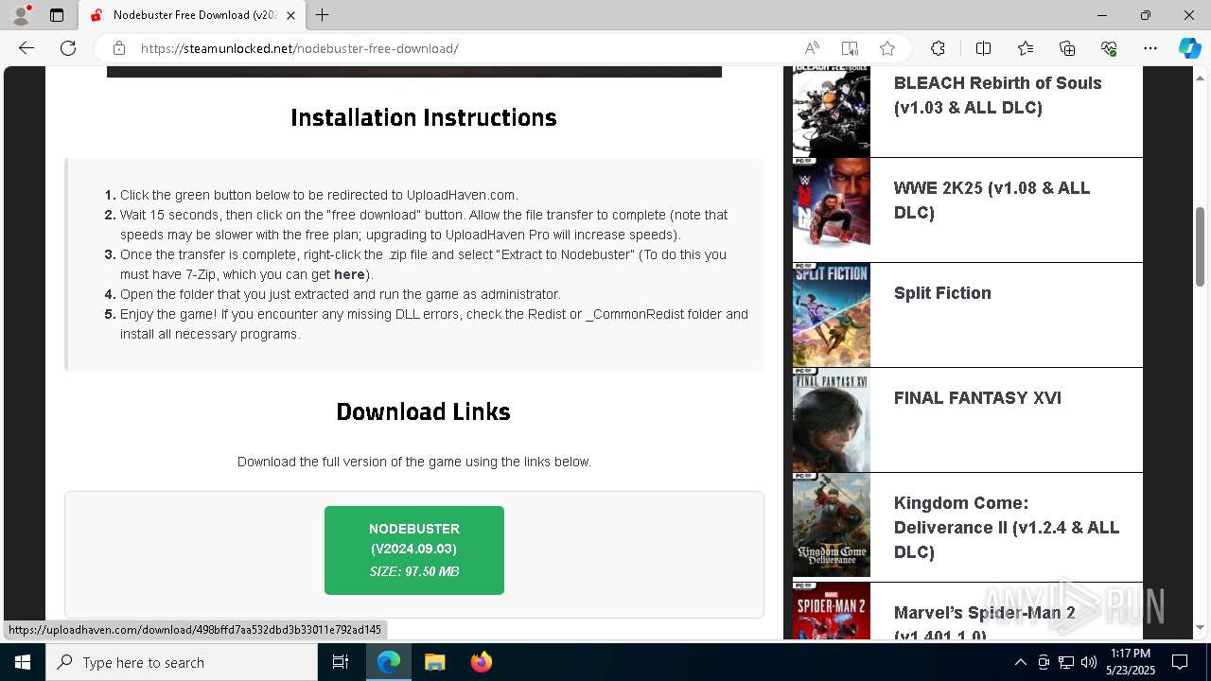Open network settings tray icon
1211x681 pixels.
tap(1066, 662)
